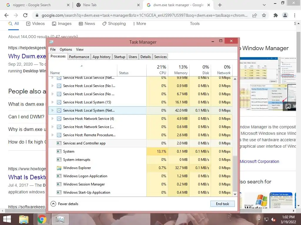Click Windows Explorer process folder icon
Screen dimensions: 301x225
(x=59, y=168)
